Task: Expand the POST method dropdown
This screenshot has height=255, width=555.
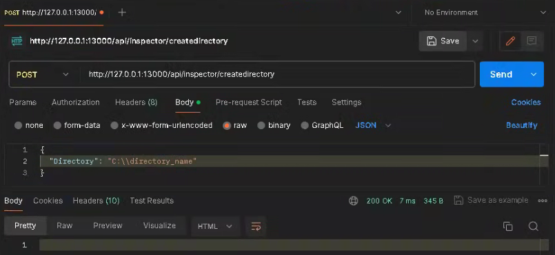Action: tap(43, 74)
